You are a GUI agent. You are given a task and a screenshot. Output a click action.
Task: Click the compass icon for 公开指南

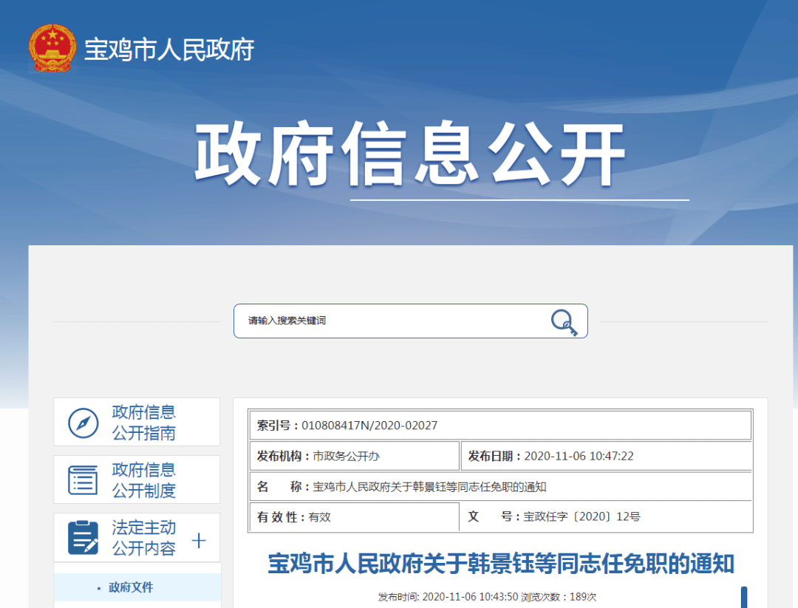(x=83, y=423)
